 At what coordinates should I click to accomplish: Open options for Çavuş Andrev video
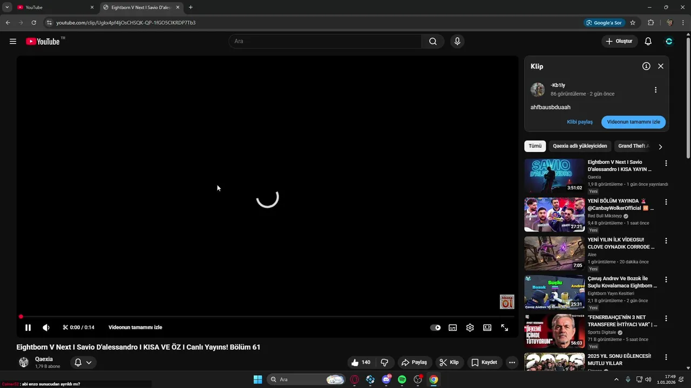click(666, 280)
